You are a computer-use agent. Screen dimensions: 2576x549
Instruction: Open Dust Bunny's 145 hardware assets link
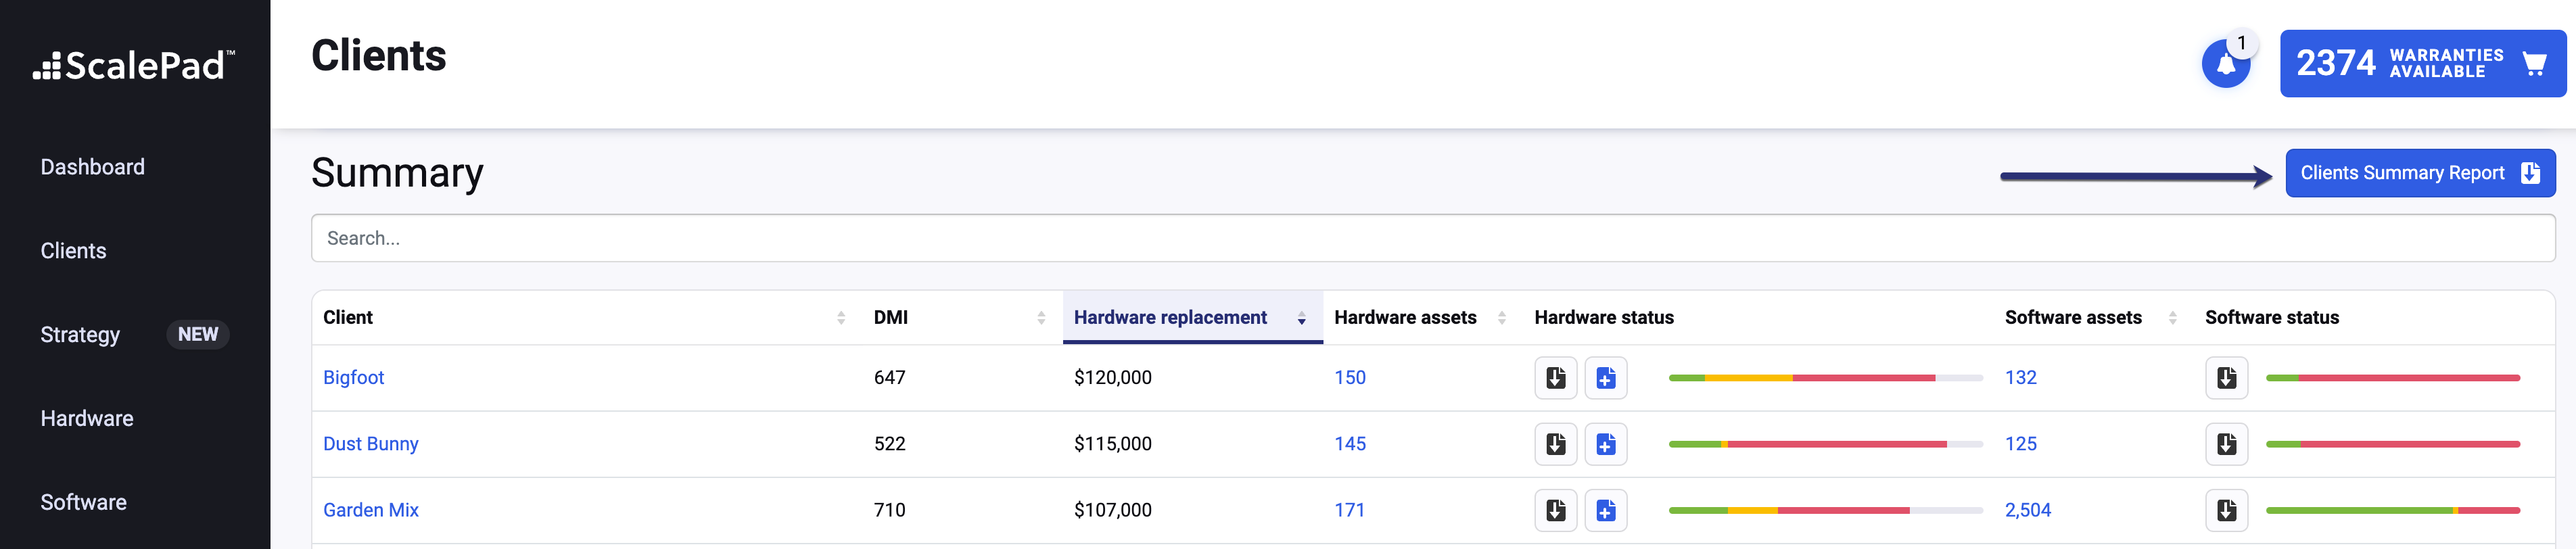pyautogui.click(x=1350, y=444)
